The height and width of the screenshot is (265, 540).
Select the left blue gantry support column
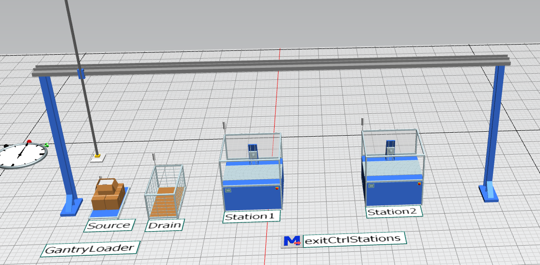pos(57,140)
